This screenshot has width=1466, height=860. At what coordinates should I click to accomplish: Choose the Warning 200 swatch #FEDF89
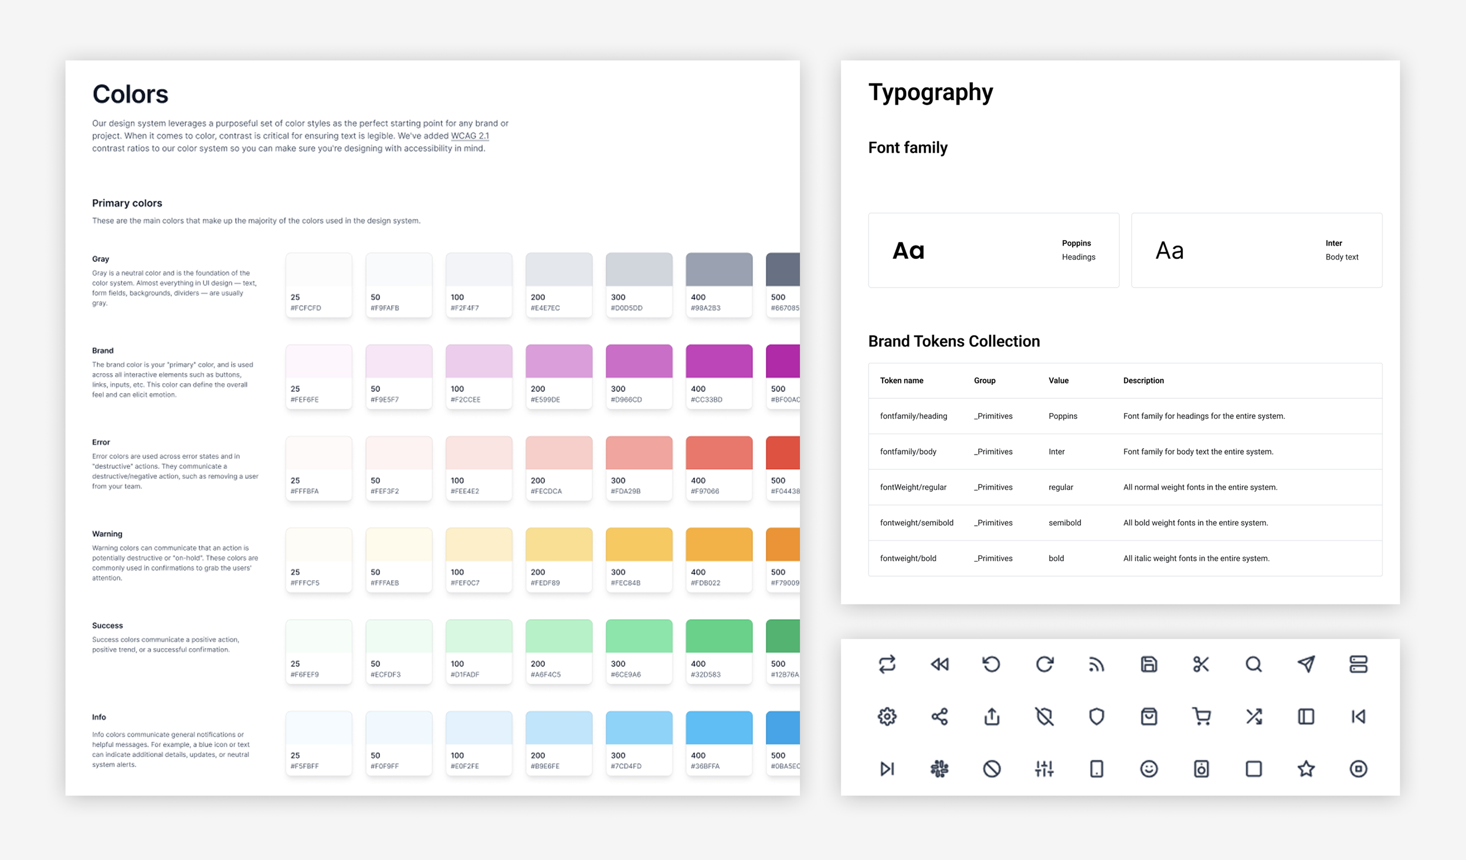click(558, 559)
